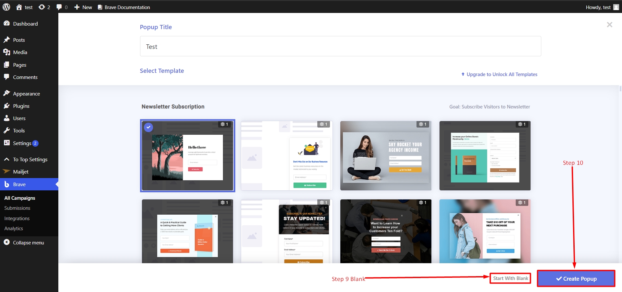Image resolution: width=622 pixels, height=292 pixels.
Task: Click the Plugins plug icon
Action: pyautogui.click(x=6, y=106)
